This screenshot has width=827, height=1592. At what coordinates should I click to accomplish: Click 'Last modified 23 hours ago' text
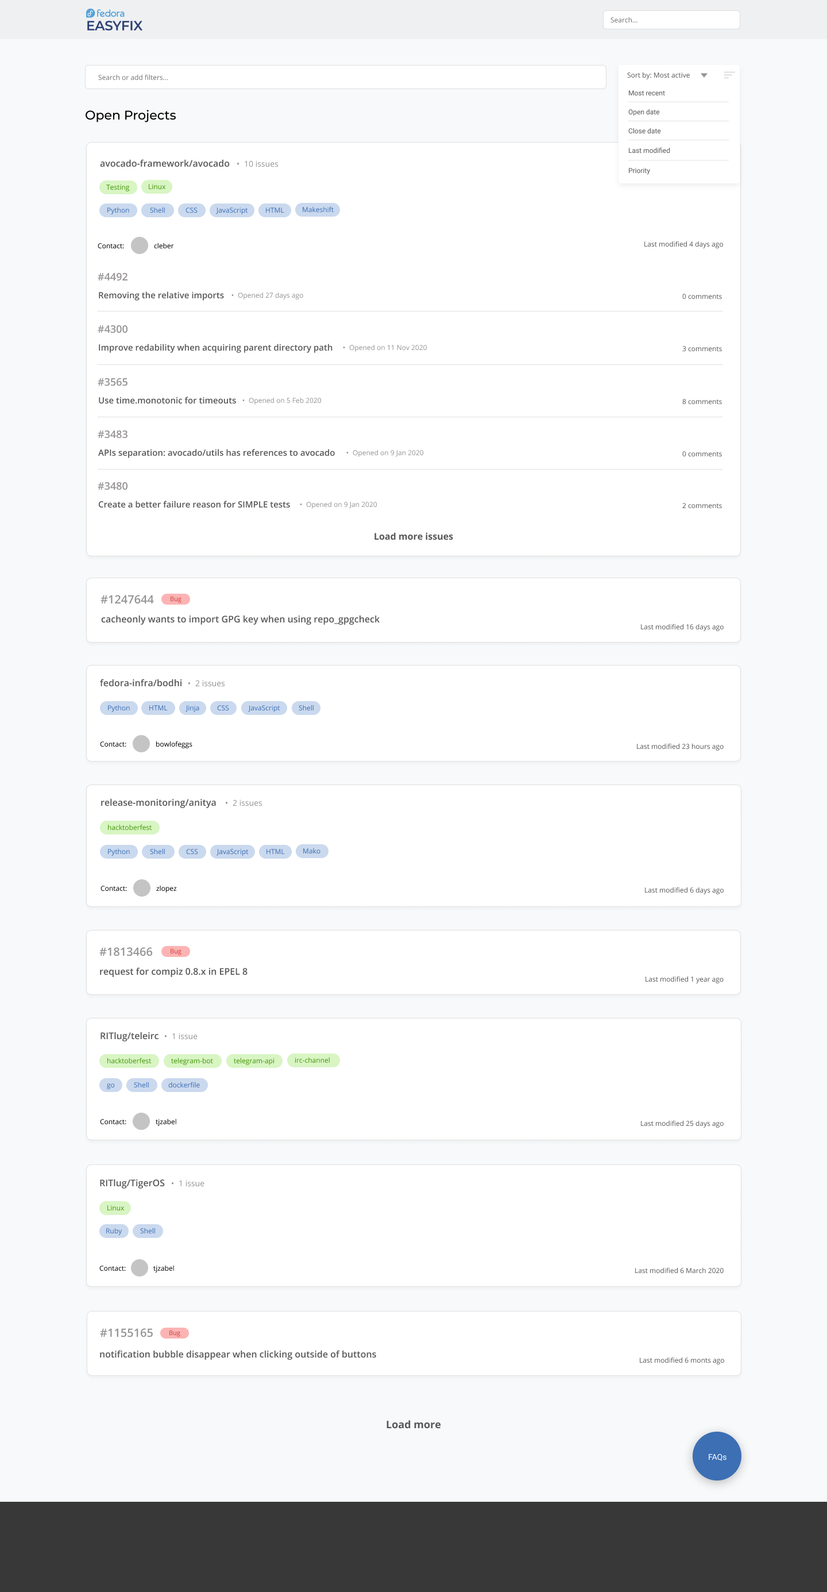(679, 747)
